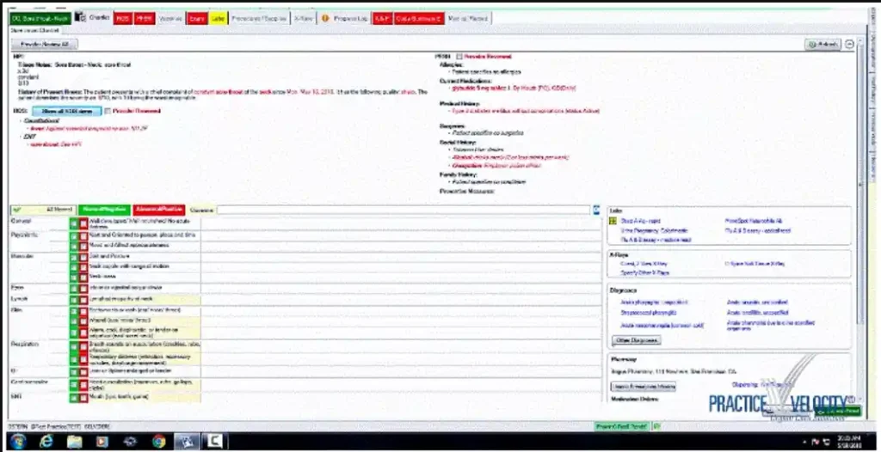The image size is (881, 452).
Task: Open File Explorer folder on taskbar
Action: [74, 442]
